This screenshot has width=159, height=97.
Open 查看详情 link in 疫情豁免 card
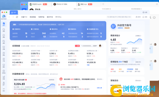(x=139, y=62)
